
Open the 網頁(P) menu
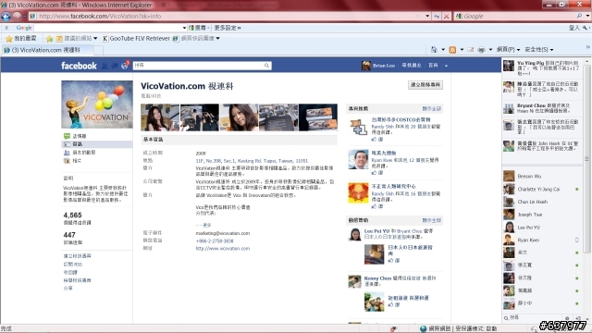[508, 49]
